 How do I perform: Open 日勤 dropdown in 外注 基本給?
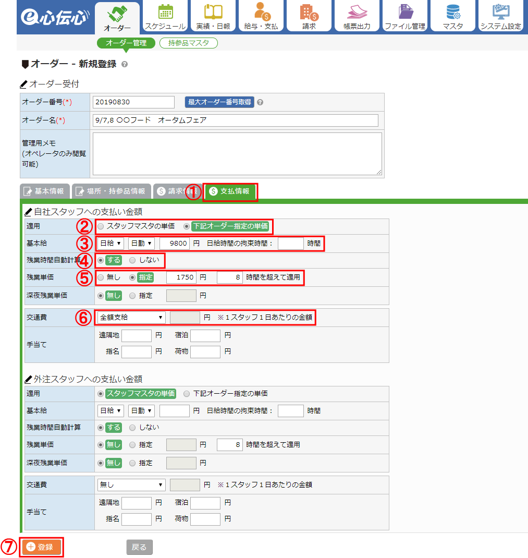(142, 410)
